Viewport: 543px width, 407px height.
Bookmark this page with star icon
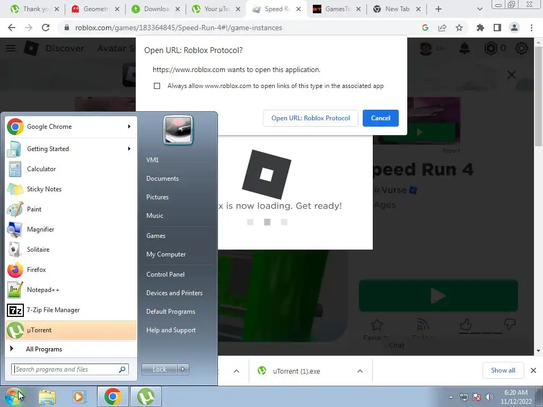pyautogui.click(x=459, y=28)
